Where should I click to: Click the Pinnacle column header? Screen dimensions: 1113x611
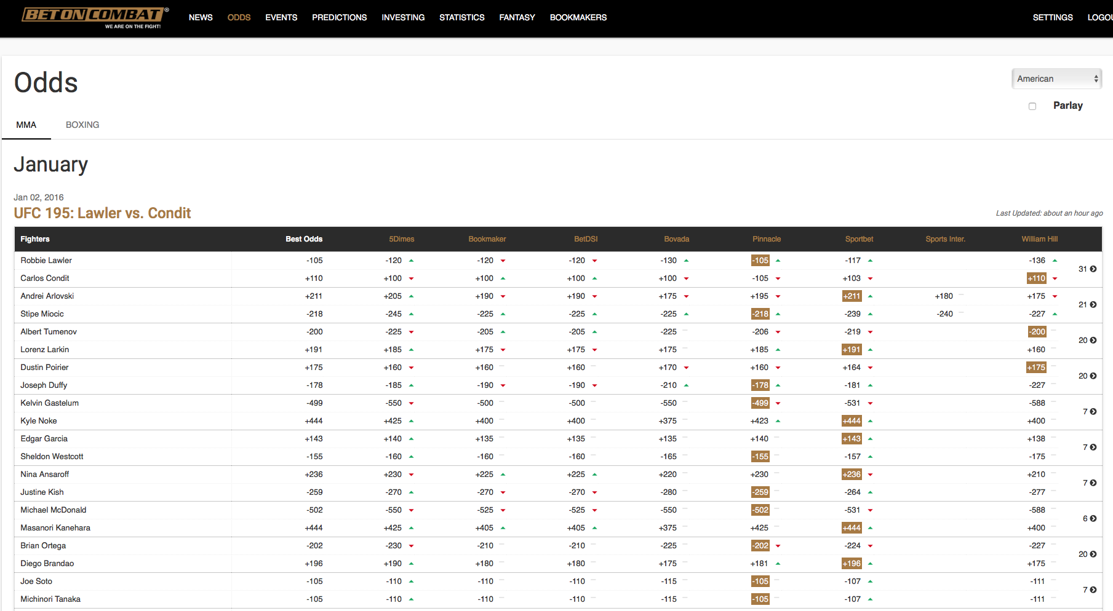(x=767, y=239)
